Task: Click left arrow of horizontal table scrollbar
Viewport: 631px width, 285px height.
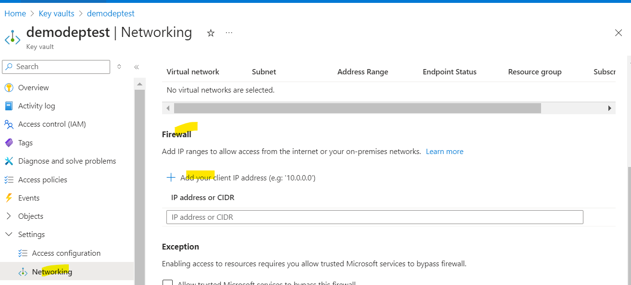Action: pyautogui.click(x=168, y=108)
